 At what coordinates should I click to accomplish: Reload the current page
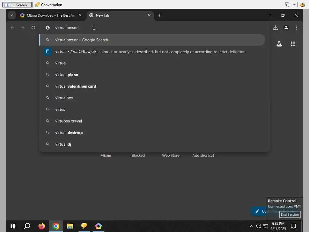point(33,27)
